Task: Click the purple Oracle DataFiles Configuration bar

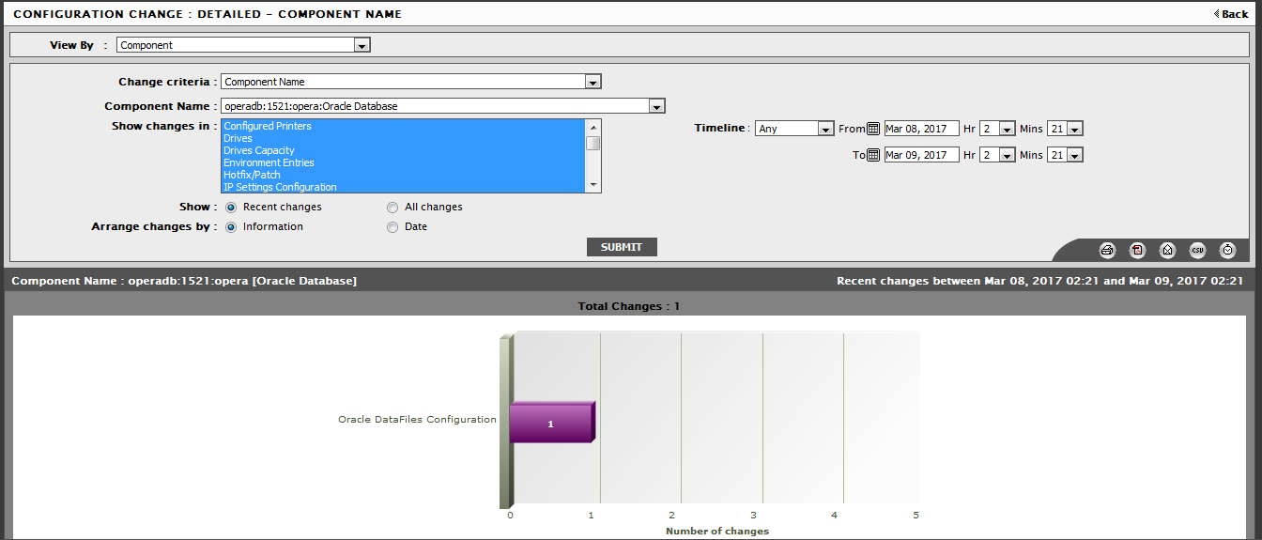Action: click(552, 423)
